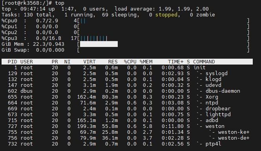261x151 pixels.
Task: Click PID 655 in the Xorg row
Action: point(13,97)
